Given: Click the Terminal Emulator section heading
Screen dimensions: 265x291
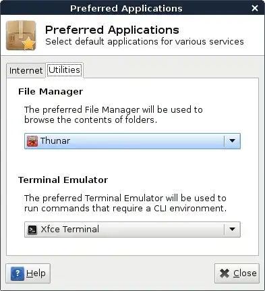Looking at the screenshot, I should pos(63,180).
